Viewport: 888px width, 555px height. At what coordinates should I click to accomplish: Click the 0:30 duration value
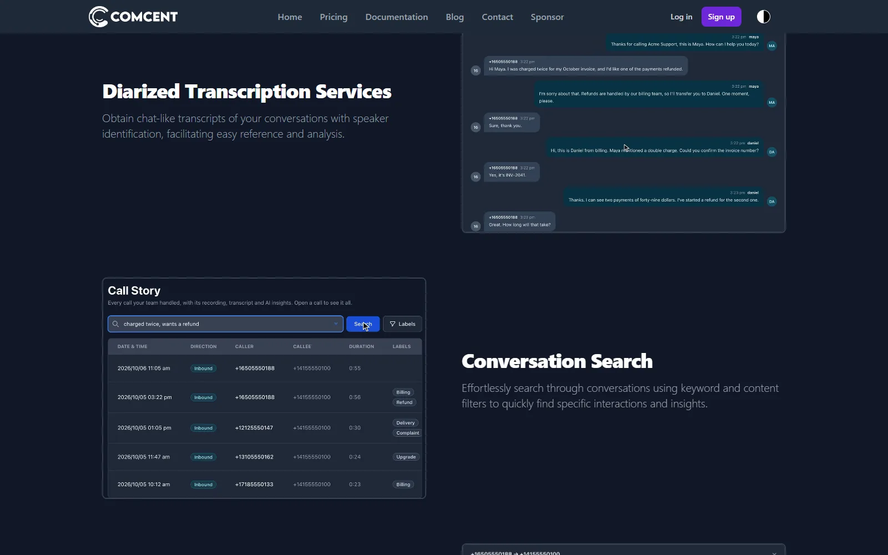[x=355, y=428]
